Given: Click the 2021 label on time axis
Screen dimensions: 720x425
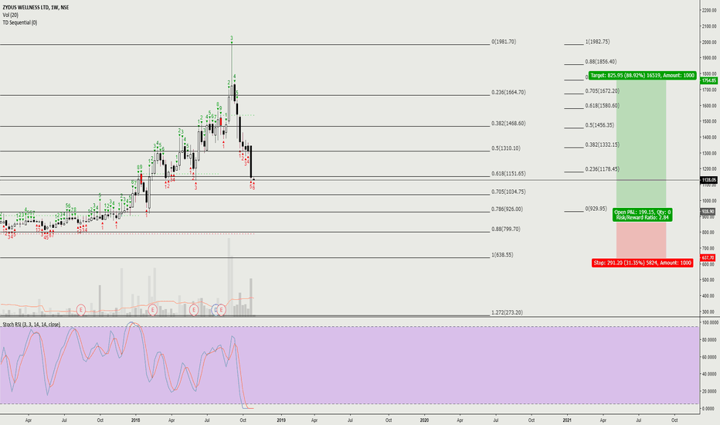Looking at the screenshot, I should 567,420.
